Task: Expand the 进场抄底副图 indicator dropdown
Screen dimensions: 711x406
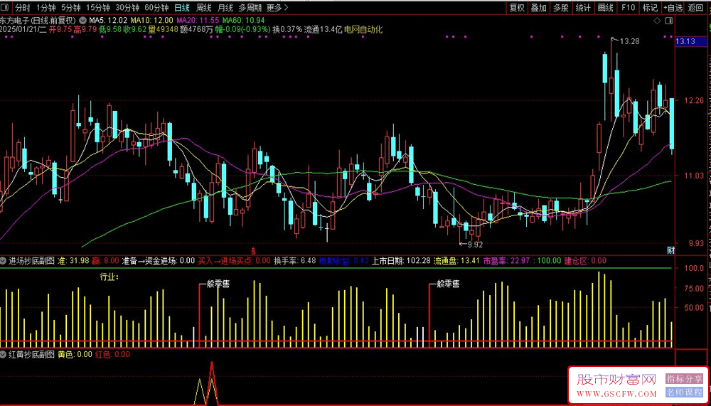Action: (x=4, y=261)
